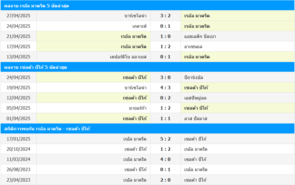
Task: Click the 4 : 3 score on 19/04/2025
Action: click(165, 88)
